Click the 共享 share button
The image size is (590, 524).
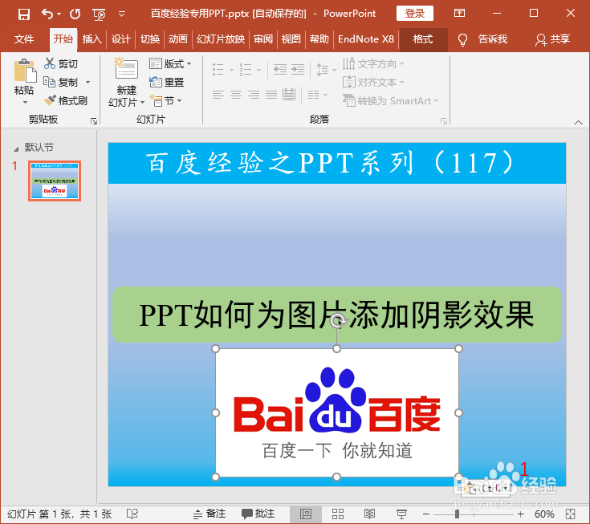tap(552, 39)
